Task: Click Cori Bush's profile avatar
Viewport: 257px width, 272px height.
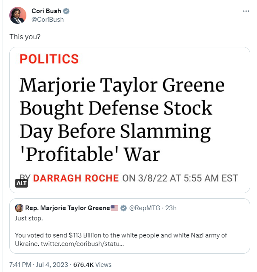Action: [18, 15]
